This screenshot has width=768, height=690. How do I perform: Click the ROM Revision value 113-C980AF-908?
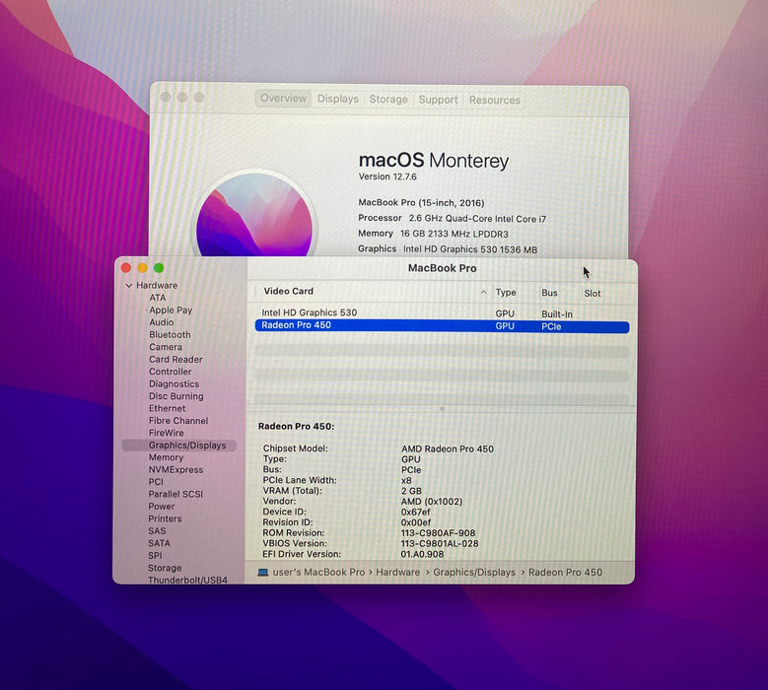438,533
